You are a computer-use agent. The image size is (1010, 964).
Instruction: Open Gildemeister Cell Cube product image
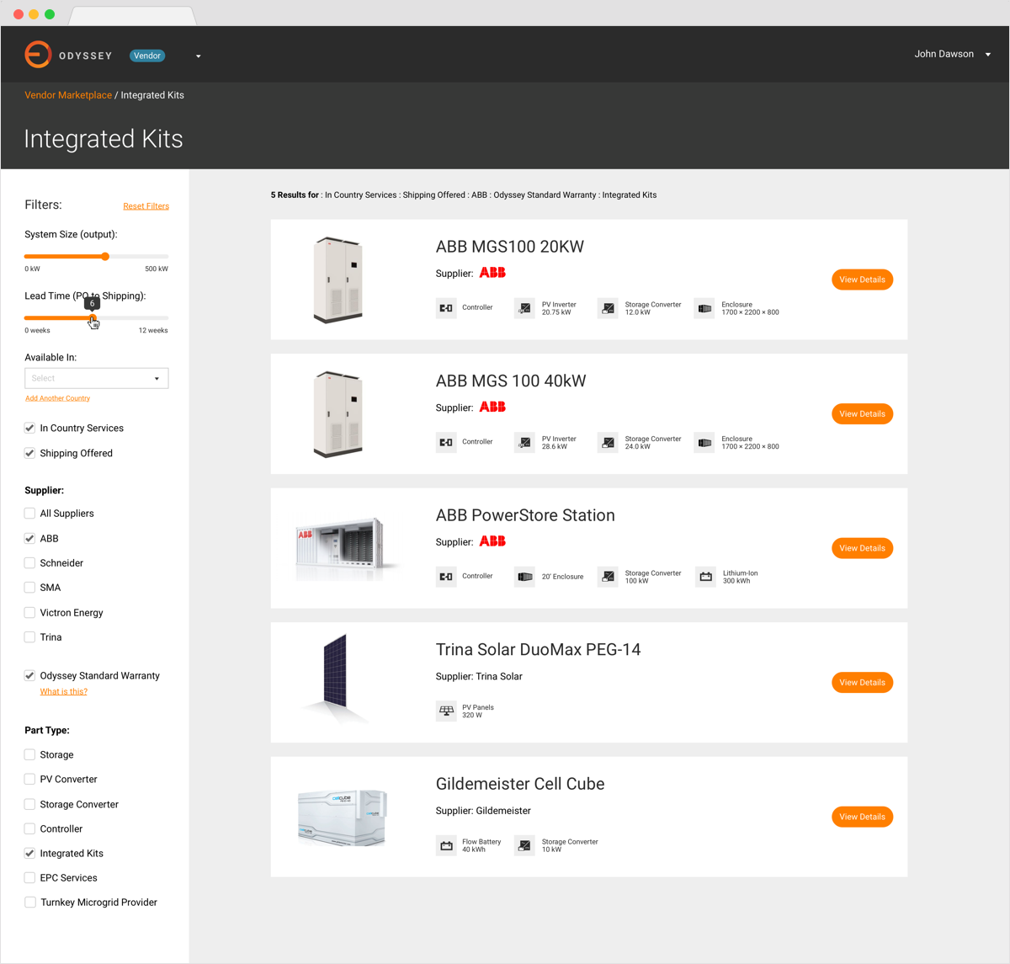point(342,818)
